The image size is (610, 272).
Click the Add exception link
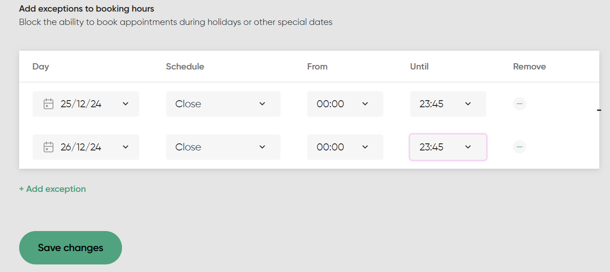tap(53, 189)
